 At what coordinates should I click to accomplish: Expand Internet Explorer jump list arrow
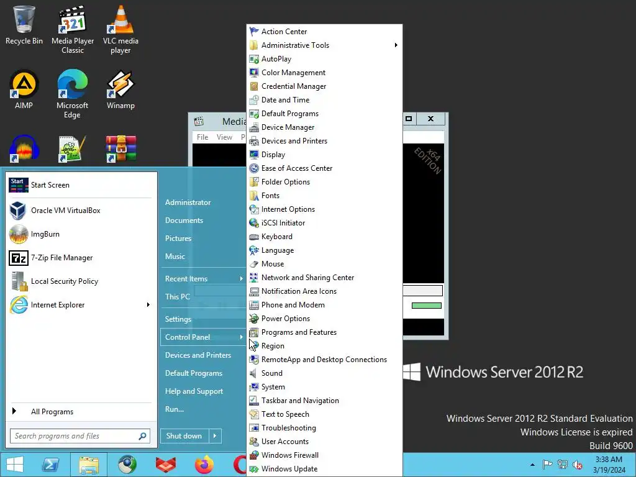[x=148, y=304]
